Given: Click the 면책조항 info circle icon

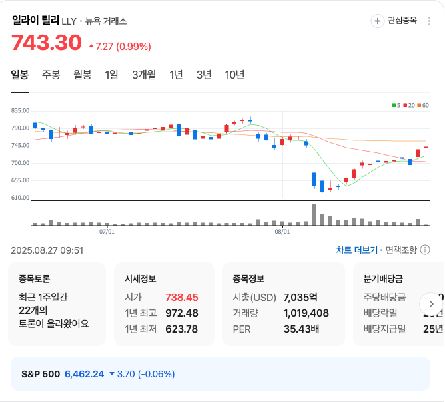Looking at the screenshot, I should [425, 250].
